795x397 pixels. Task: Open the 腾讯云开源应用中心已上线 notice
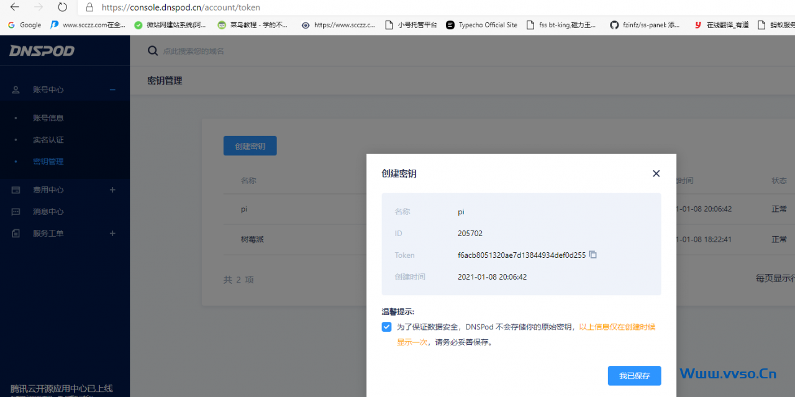coord(61,389)
